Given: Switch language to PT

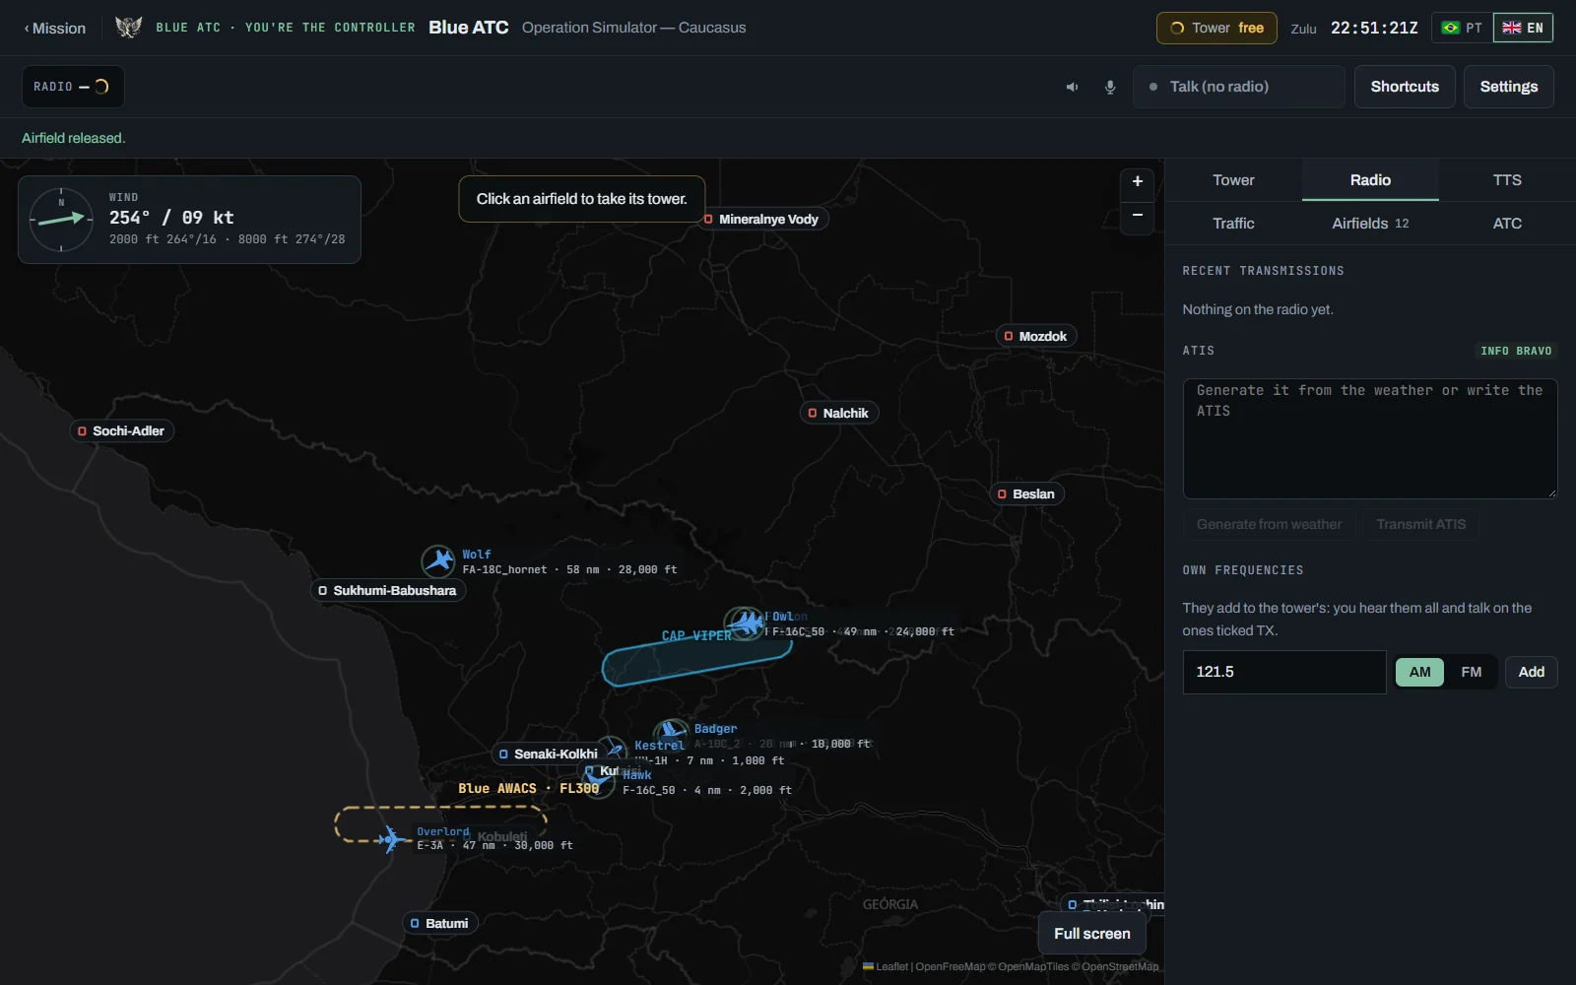Looking at the screenshot, I should [1462, 28].
